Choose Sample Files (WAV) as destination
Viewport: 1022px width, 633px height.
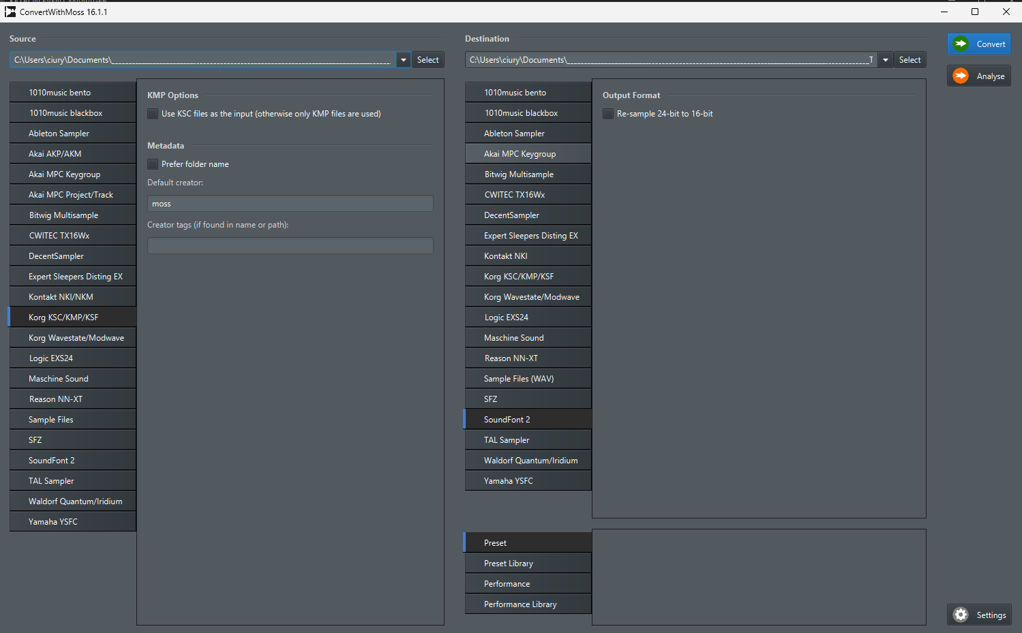528,379
